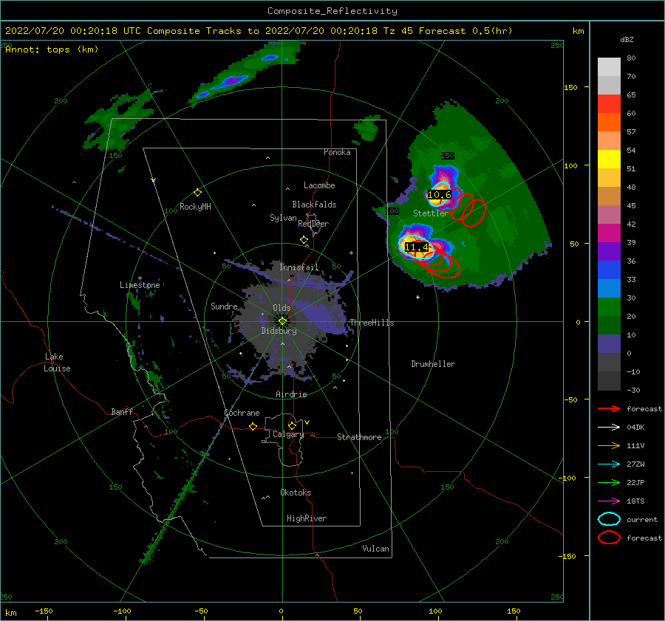Image resolution: width=665 pixels, height=621 pixels.
Task: Click the red forecast arrow legend icon
Action: click(x=609, y=408)
